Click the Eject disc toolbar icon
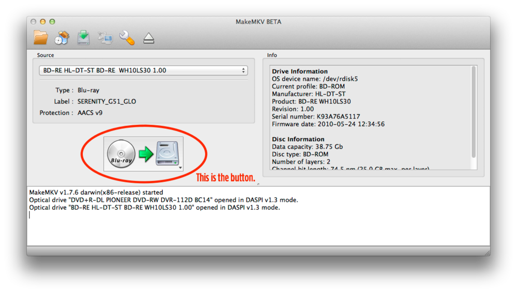517x293 pixels. coord(149,38)
